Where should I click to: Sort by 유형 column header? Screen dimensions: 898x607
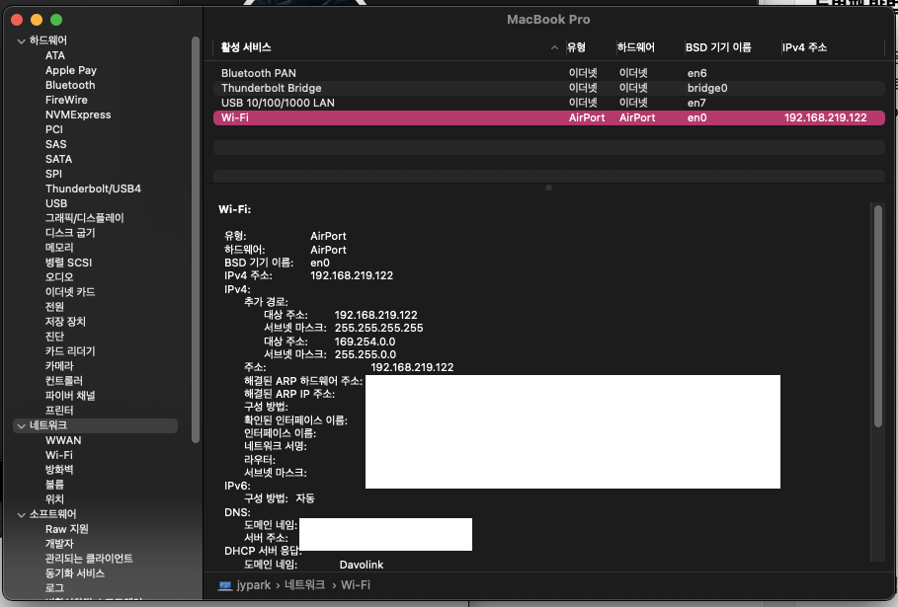pos(576,47)
